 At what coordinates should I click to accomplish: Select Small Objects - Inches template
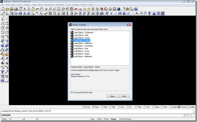[80, 51]
